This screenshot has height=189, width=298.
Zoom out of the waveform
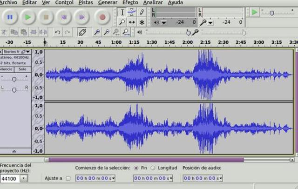107,32
